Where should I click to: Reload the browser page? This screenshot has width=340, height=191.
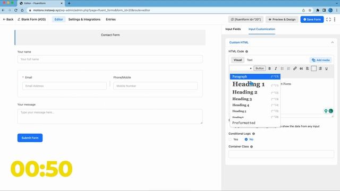coord(16,10)
